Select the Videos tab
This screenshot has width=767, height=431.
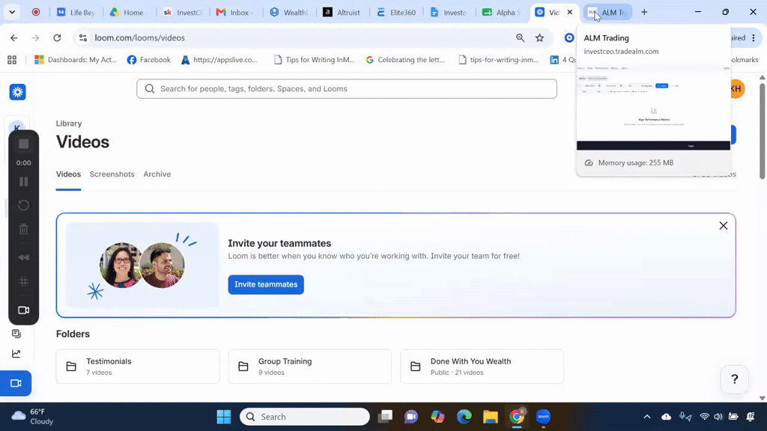click(x=68, y=174)
